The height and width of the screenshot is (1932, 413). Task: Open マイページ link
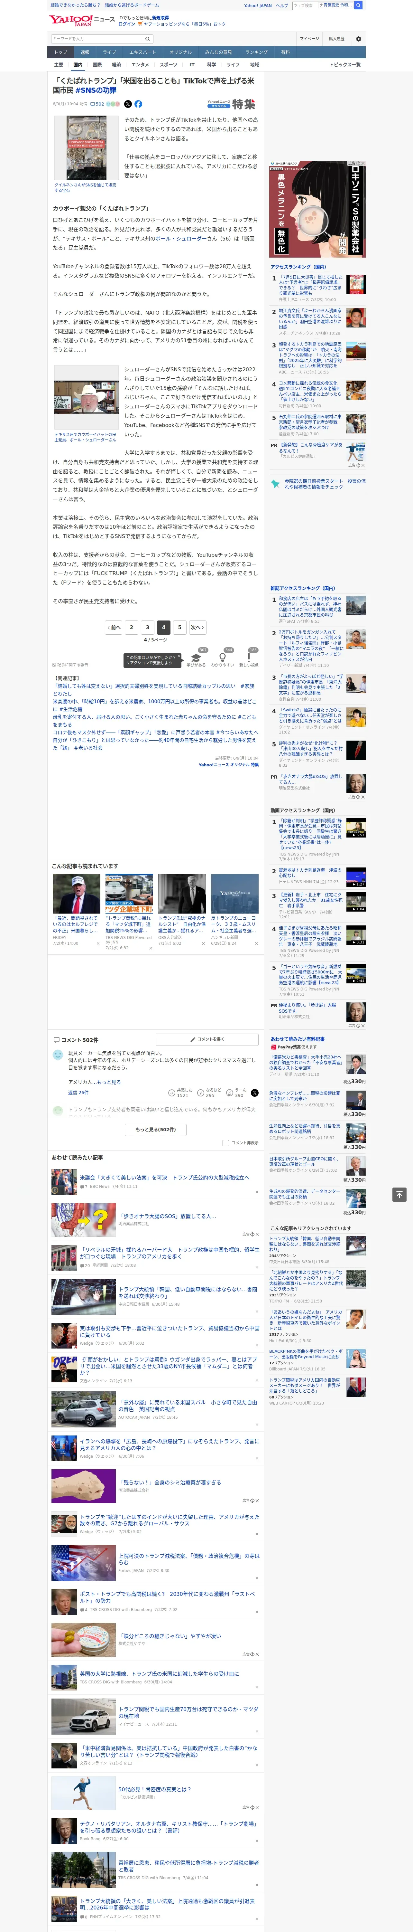tap(309, 39)
